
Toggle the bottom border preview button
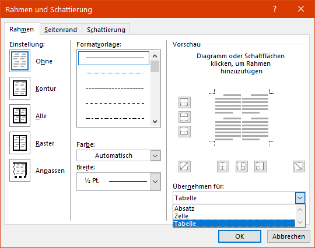pyautogui.click(x=184, y=132)
